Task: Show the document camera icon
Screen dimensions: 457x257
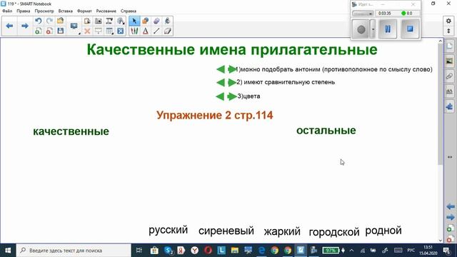Action: click(109, 21)
